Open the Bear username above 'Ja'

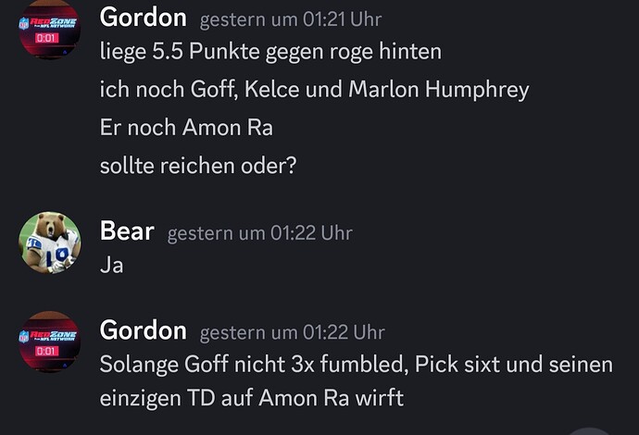tap(127, 231)
